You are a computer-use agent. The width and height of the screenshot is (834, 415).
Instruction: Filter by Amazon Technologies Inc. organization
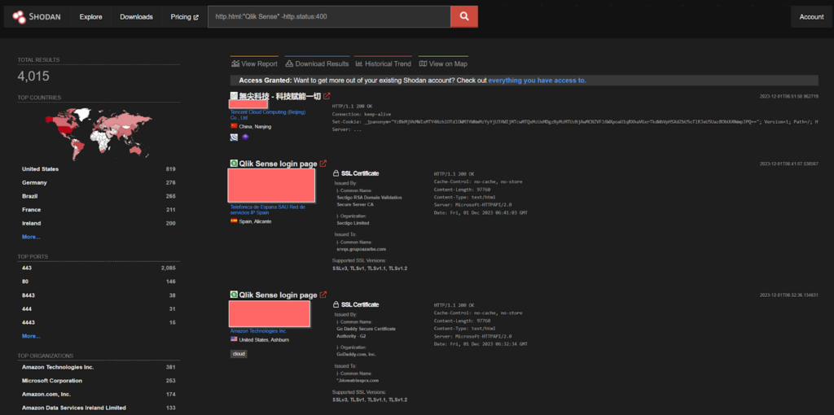[x=99, y=367]
